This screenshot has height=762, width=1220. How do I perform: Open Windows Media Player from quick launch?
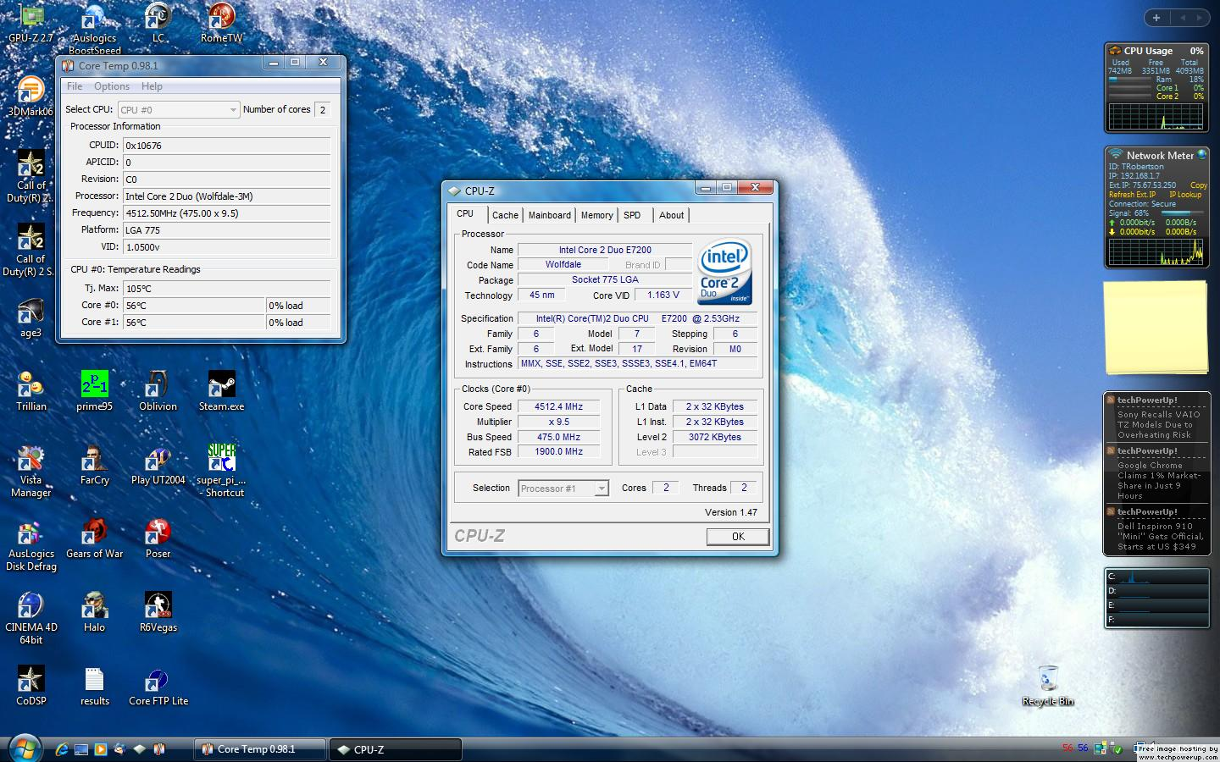point(101,749)
